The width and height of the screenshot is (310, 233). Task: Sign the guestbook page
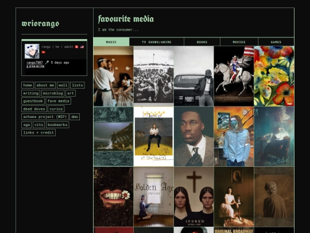pos(33,101)
